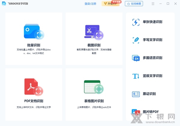The height and width of the screenshot is (126, 180).
Task: Click the 多国语言识别 EN icon
Action: coord(136,58)
